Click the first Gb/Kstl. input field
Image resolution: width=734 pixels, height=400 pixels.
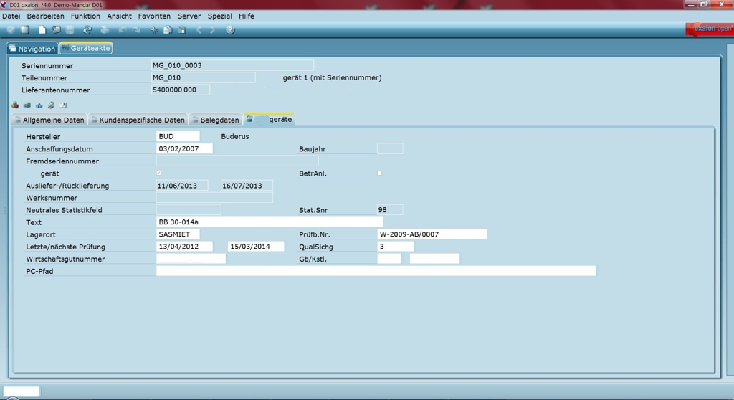[x=389, y=259]
